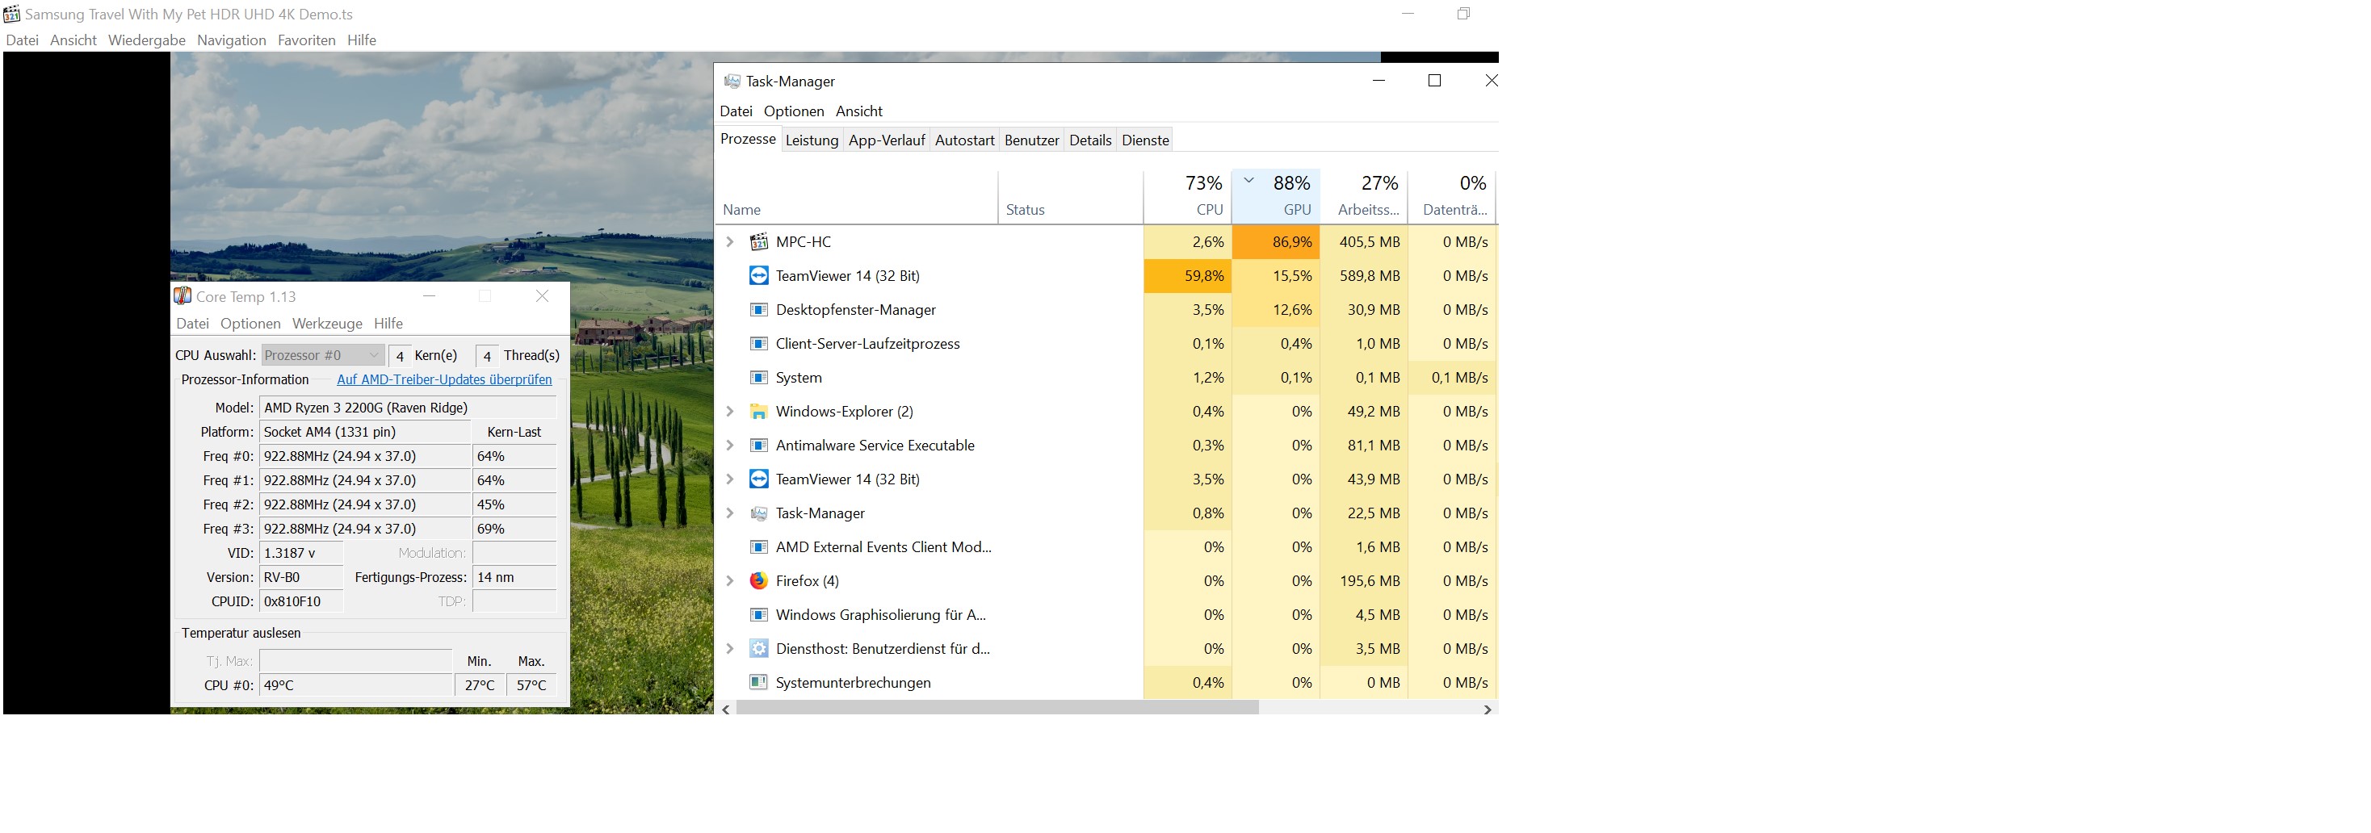Image resolution: width=2371 pixels, height=833 pixels.
Task: Sort processes by GPU column header
Action: coord(1276,196)
